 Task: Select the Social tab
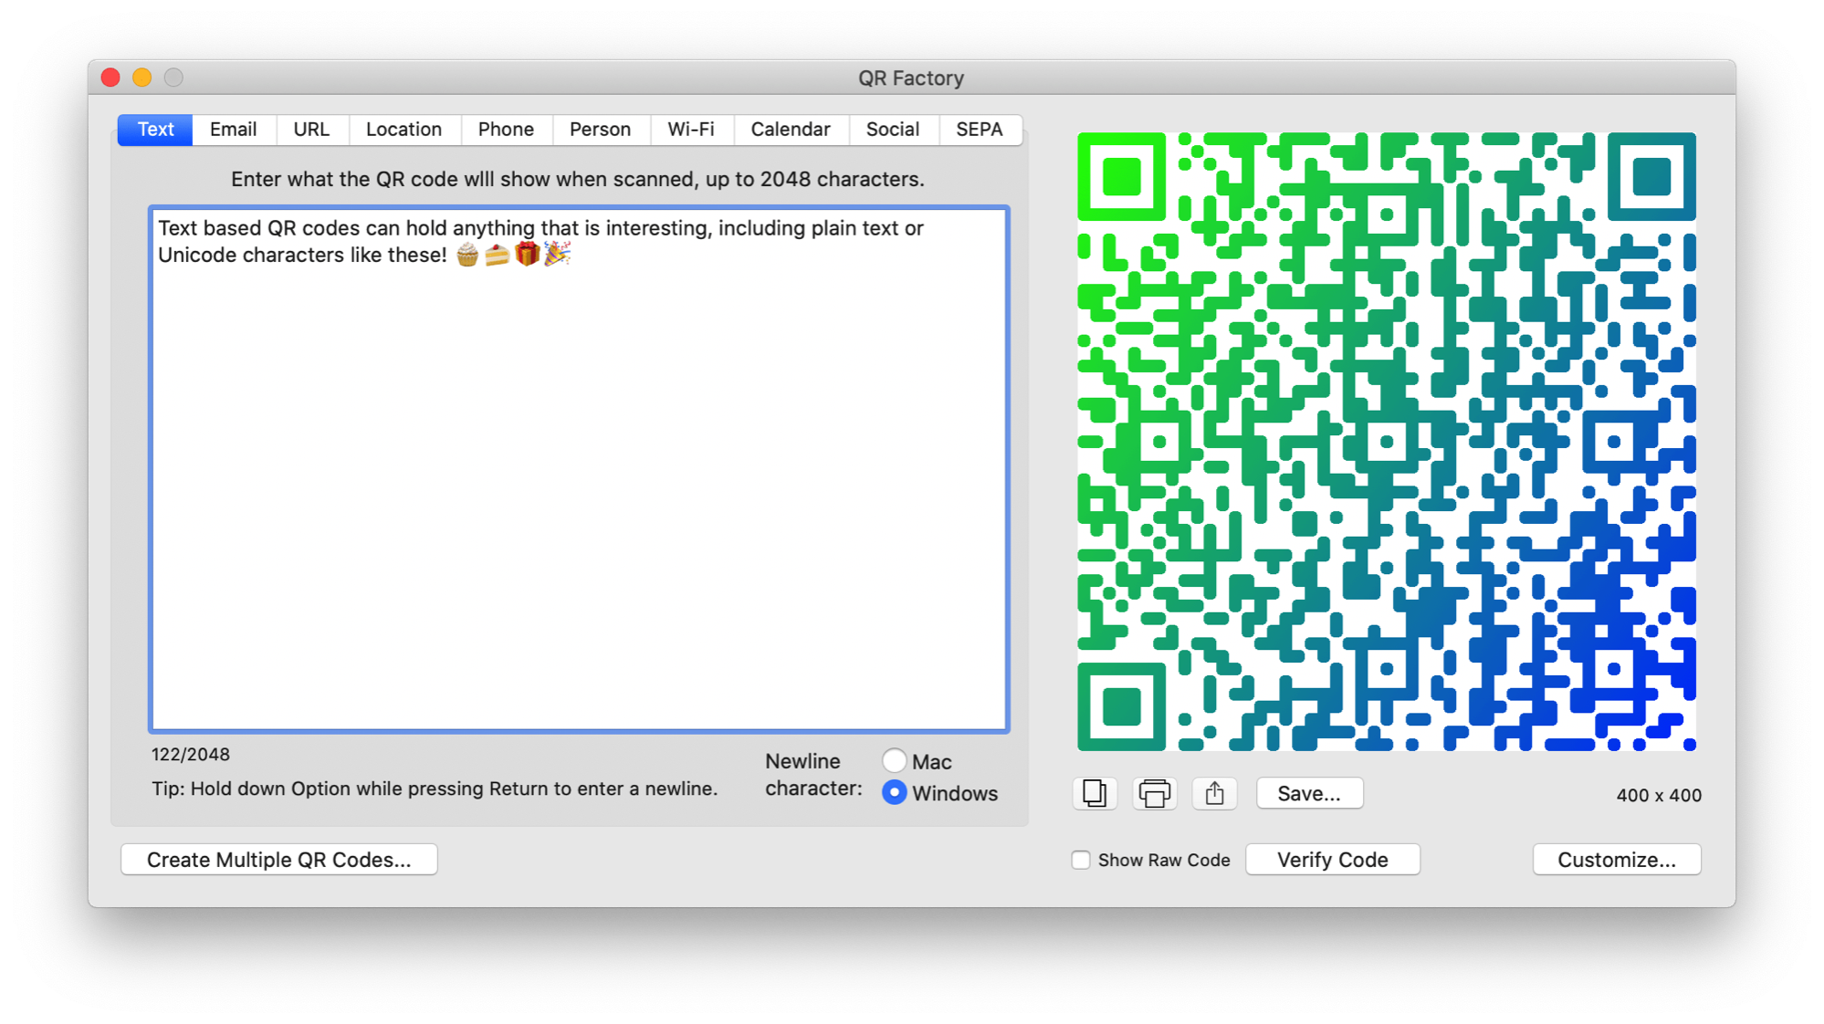point(891,128)
